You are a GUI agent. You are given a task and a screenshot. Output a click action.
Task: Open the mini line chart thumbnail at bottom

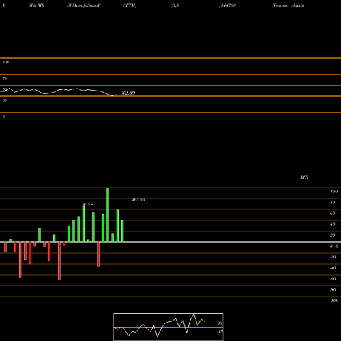coord(168,327)
